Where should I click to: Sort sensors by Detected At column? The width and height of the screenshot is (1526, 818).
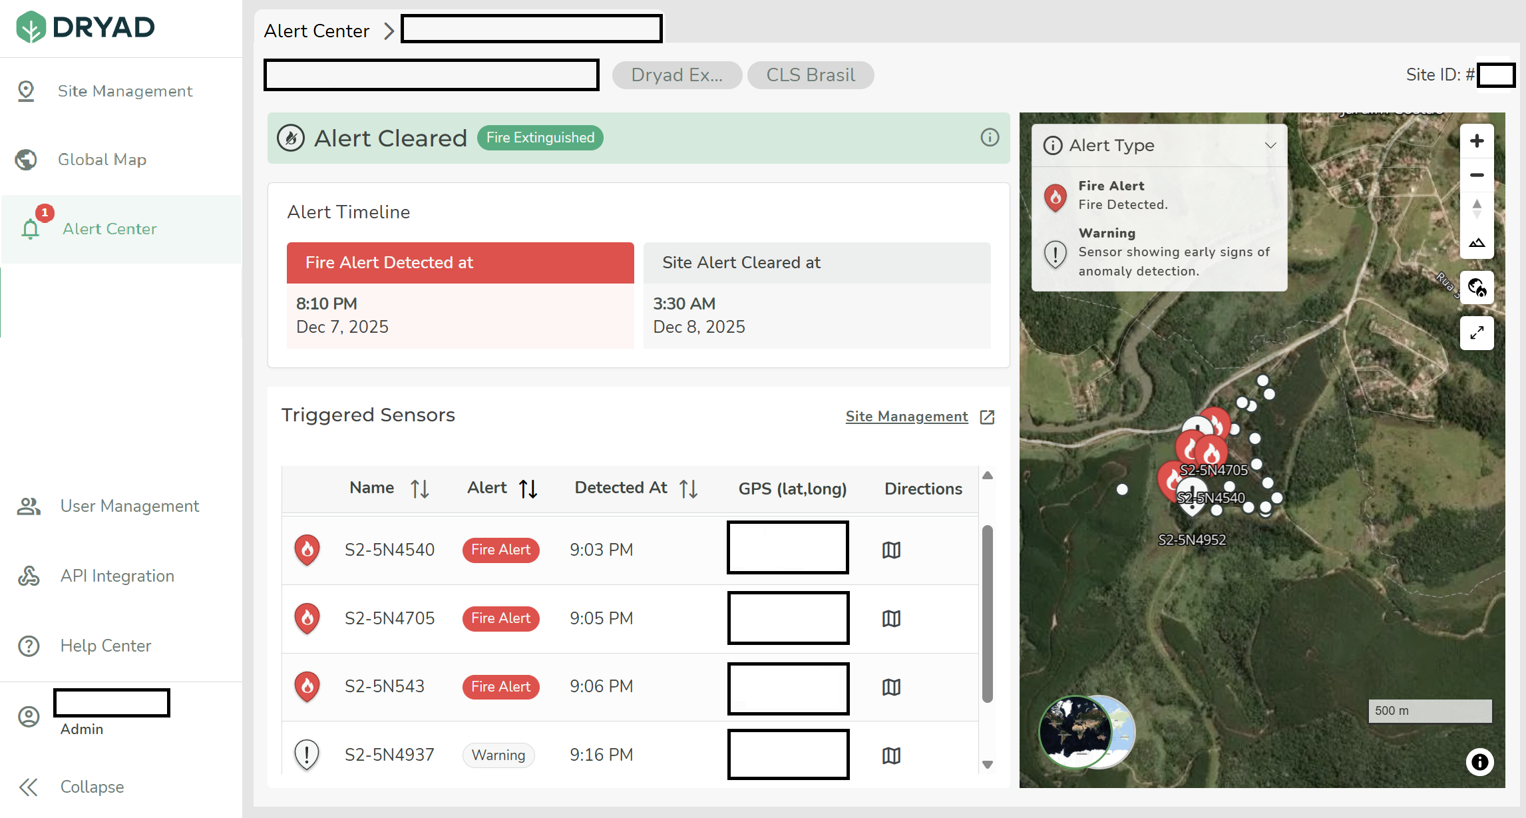pos(688,489)
